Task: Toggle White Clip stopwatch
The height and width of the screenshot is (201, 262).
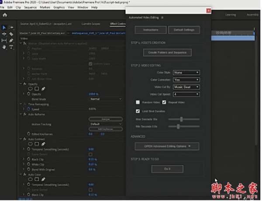Action: [x=29, y=164]
